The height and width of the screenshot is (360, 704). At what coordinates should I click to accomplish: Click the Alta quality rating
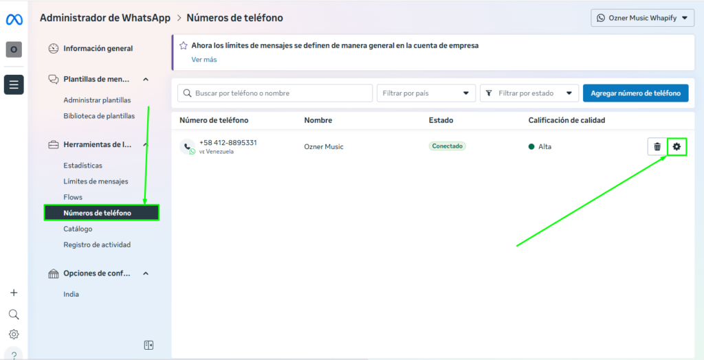point(540,147)
